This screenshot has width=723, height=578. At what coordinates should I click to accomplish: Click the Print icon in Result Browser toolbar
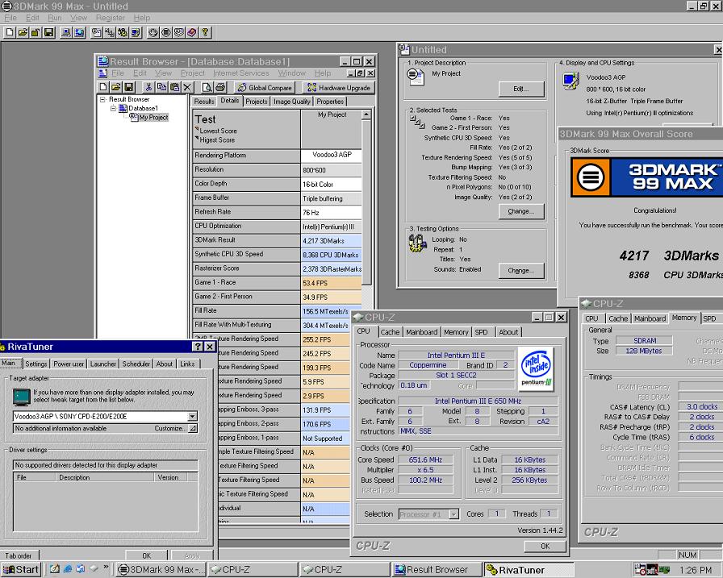[x=220, y=87]
